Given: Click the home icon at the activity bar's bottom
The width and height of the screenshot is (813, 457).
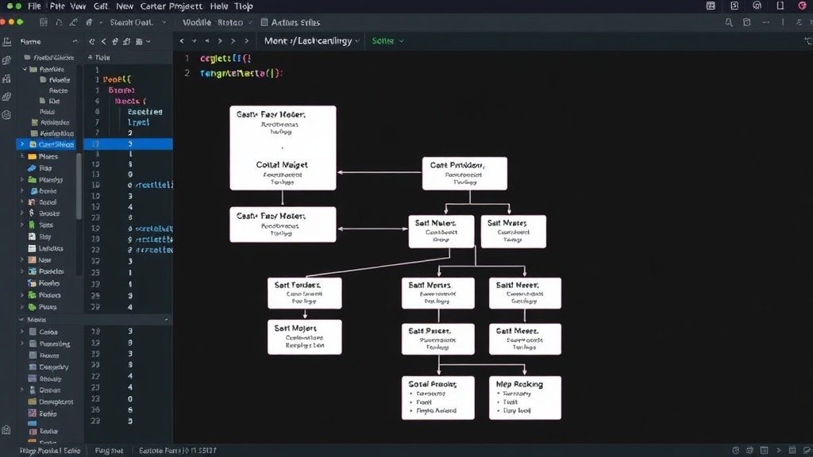Looking at the screenshot, I should click(x=6, y=430).
